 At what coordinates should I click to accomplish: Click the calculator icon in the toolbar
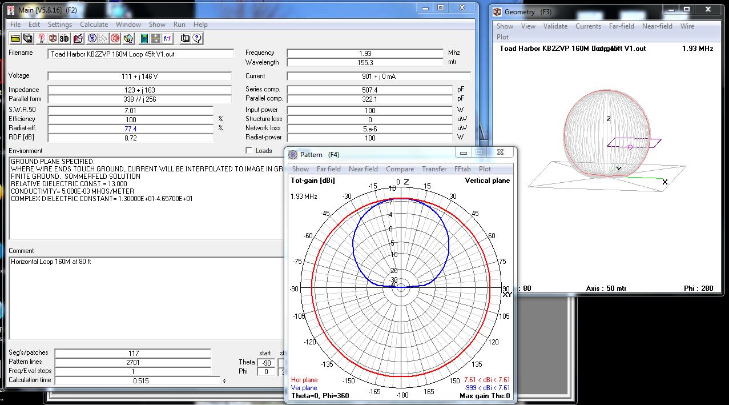(x=144, y=38)
